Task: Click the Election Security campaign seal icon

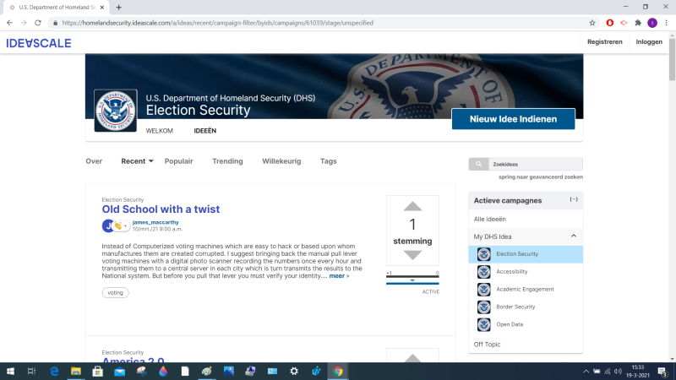Action: click(x=483, y=254)
